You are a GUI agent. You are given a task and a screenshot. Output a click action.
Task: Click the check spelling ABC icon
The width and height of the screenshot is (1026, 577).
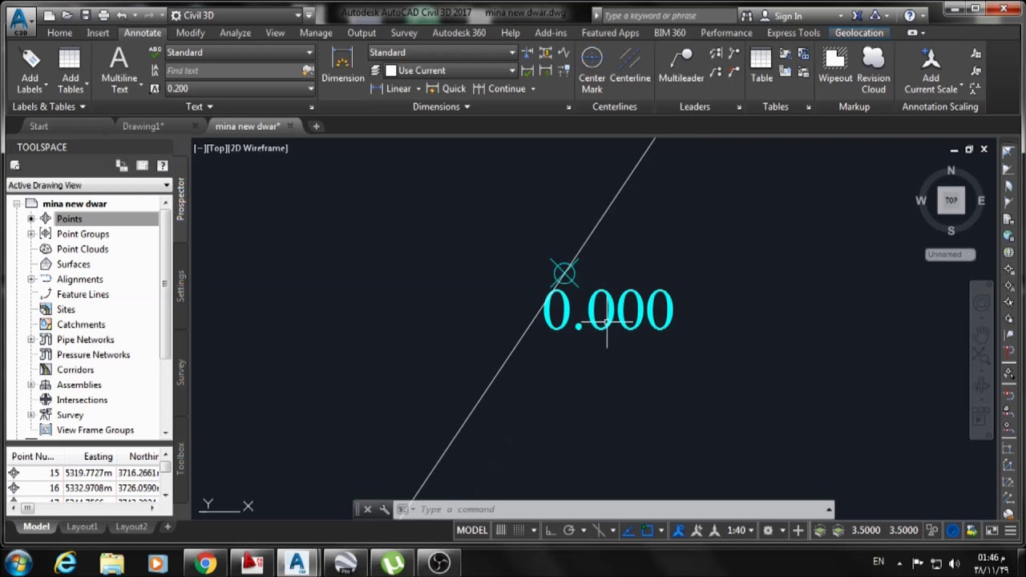[155, 52]
